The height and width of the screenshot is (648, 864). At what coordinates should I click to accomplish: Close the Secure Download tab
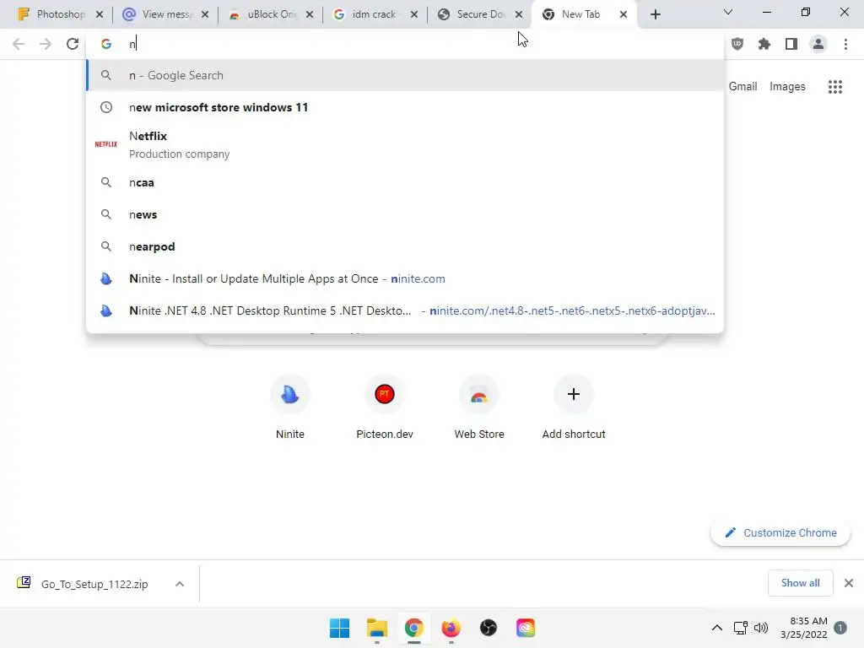click(519, 15)
